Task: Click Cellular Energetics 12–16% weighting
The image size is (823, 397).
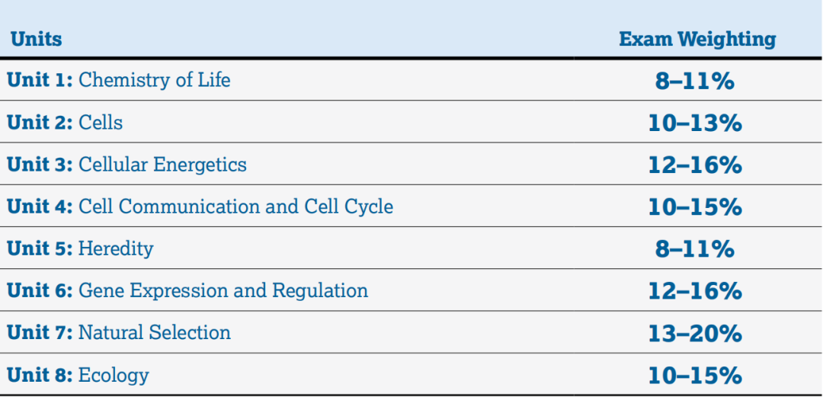Action: (x=694, y=165)
